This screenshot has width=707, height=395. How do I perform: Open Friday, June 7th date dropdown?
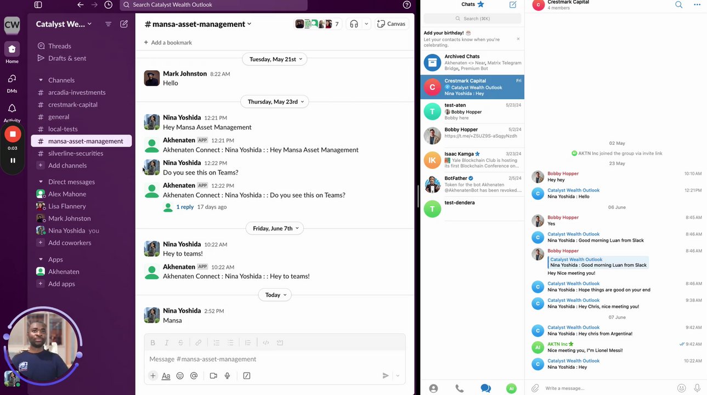(276, 228)
